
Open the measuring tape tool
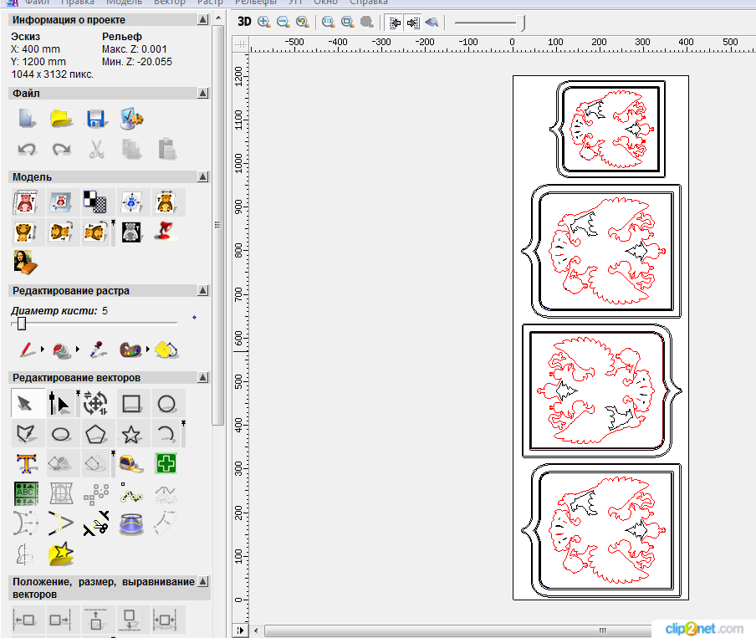coord(131,464)
